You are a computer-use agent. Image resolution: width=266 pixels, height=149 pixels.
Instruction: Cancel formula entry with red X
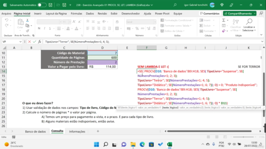click(30, 41)
